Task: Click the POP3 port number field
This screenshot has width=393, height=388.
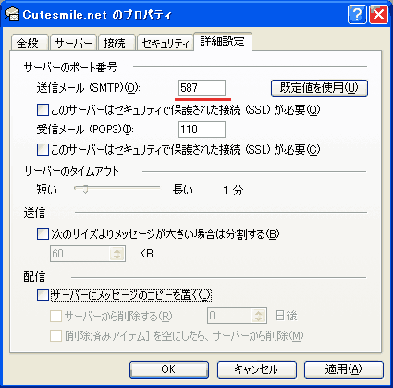Action: (x=202, y=130)
